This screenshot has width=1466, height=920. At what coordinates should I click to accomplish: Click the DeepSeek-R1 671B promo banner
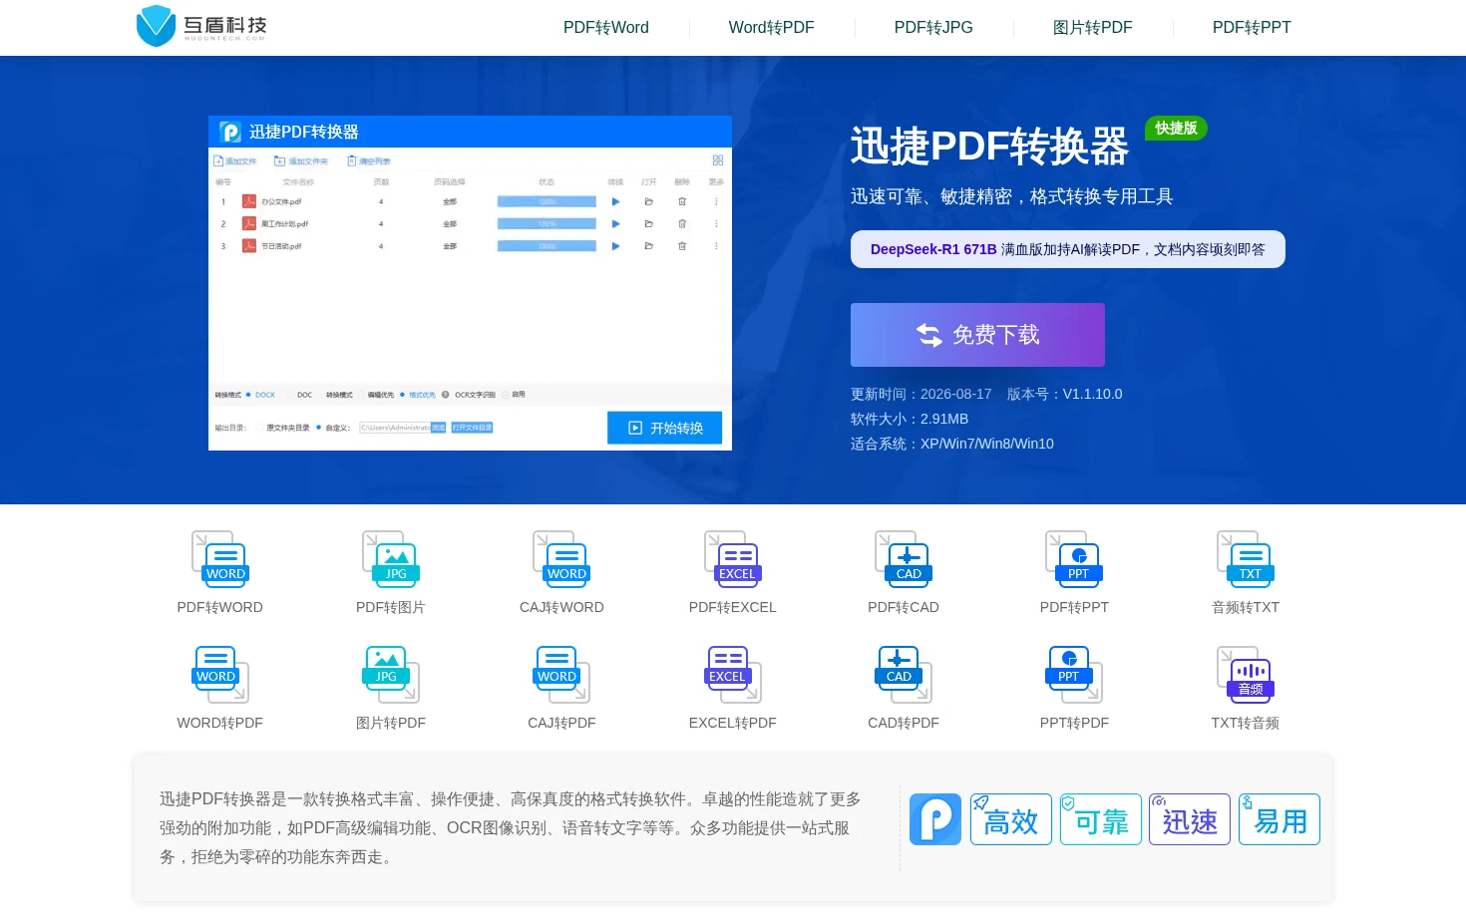[1068, 249]
